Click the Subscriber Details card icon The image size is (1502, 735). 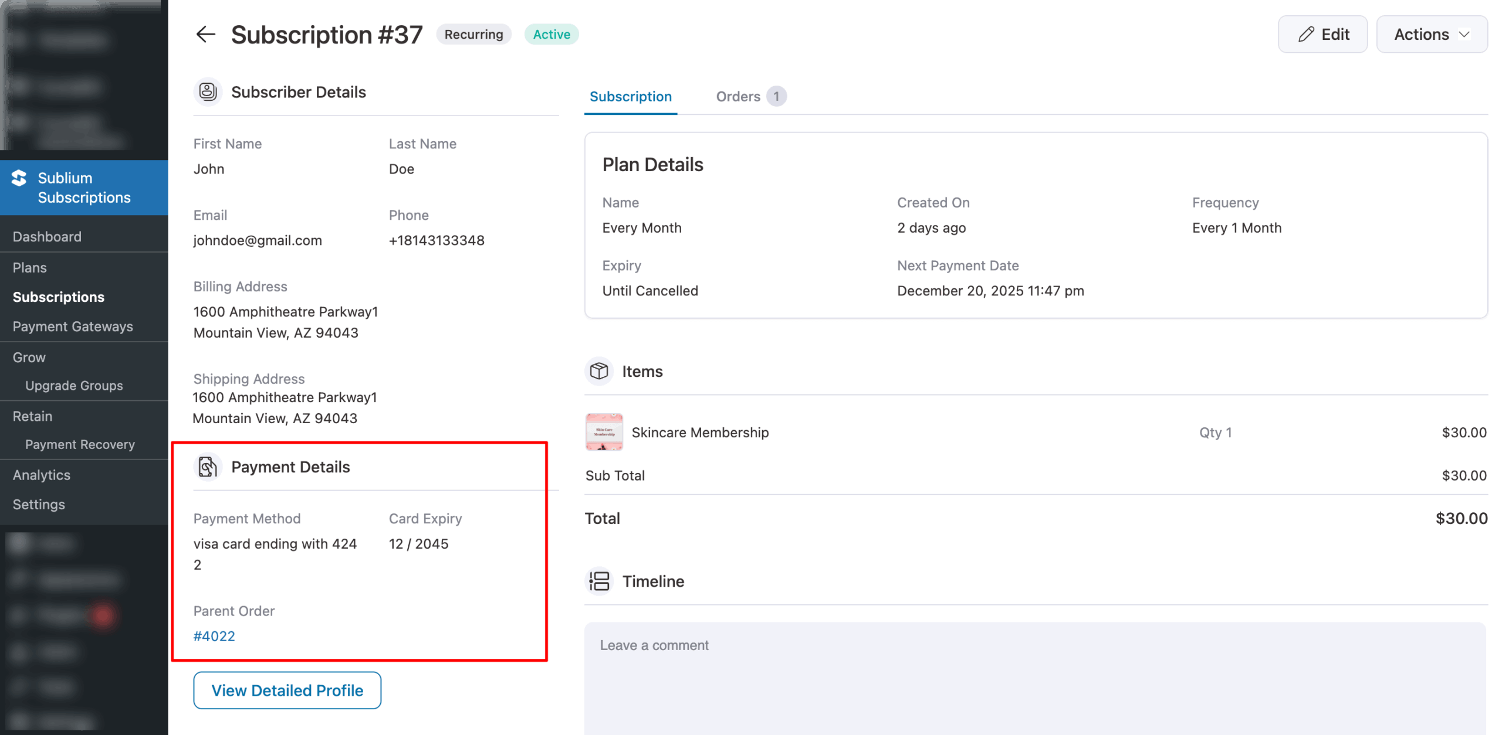(x=208, y=91)
